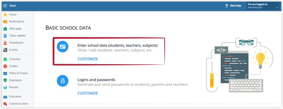Viewport: 283px width, 109px height.
Task: Click the Substitution person icon
Action: (5, 43)
